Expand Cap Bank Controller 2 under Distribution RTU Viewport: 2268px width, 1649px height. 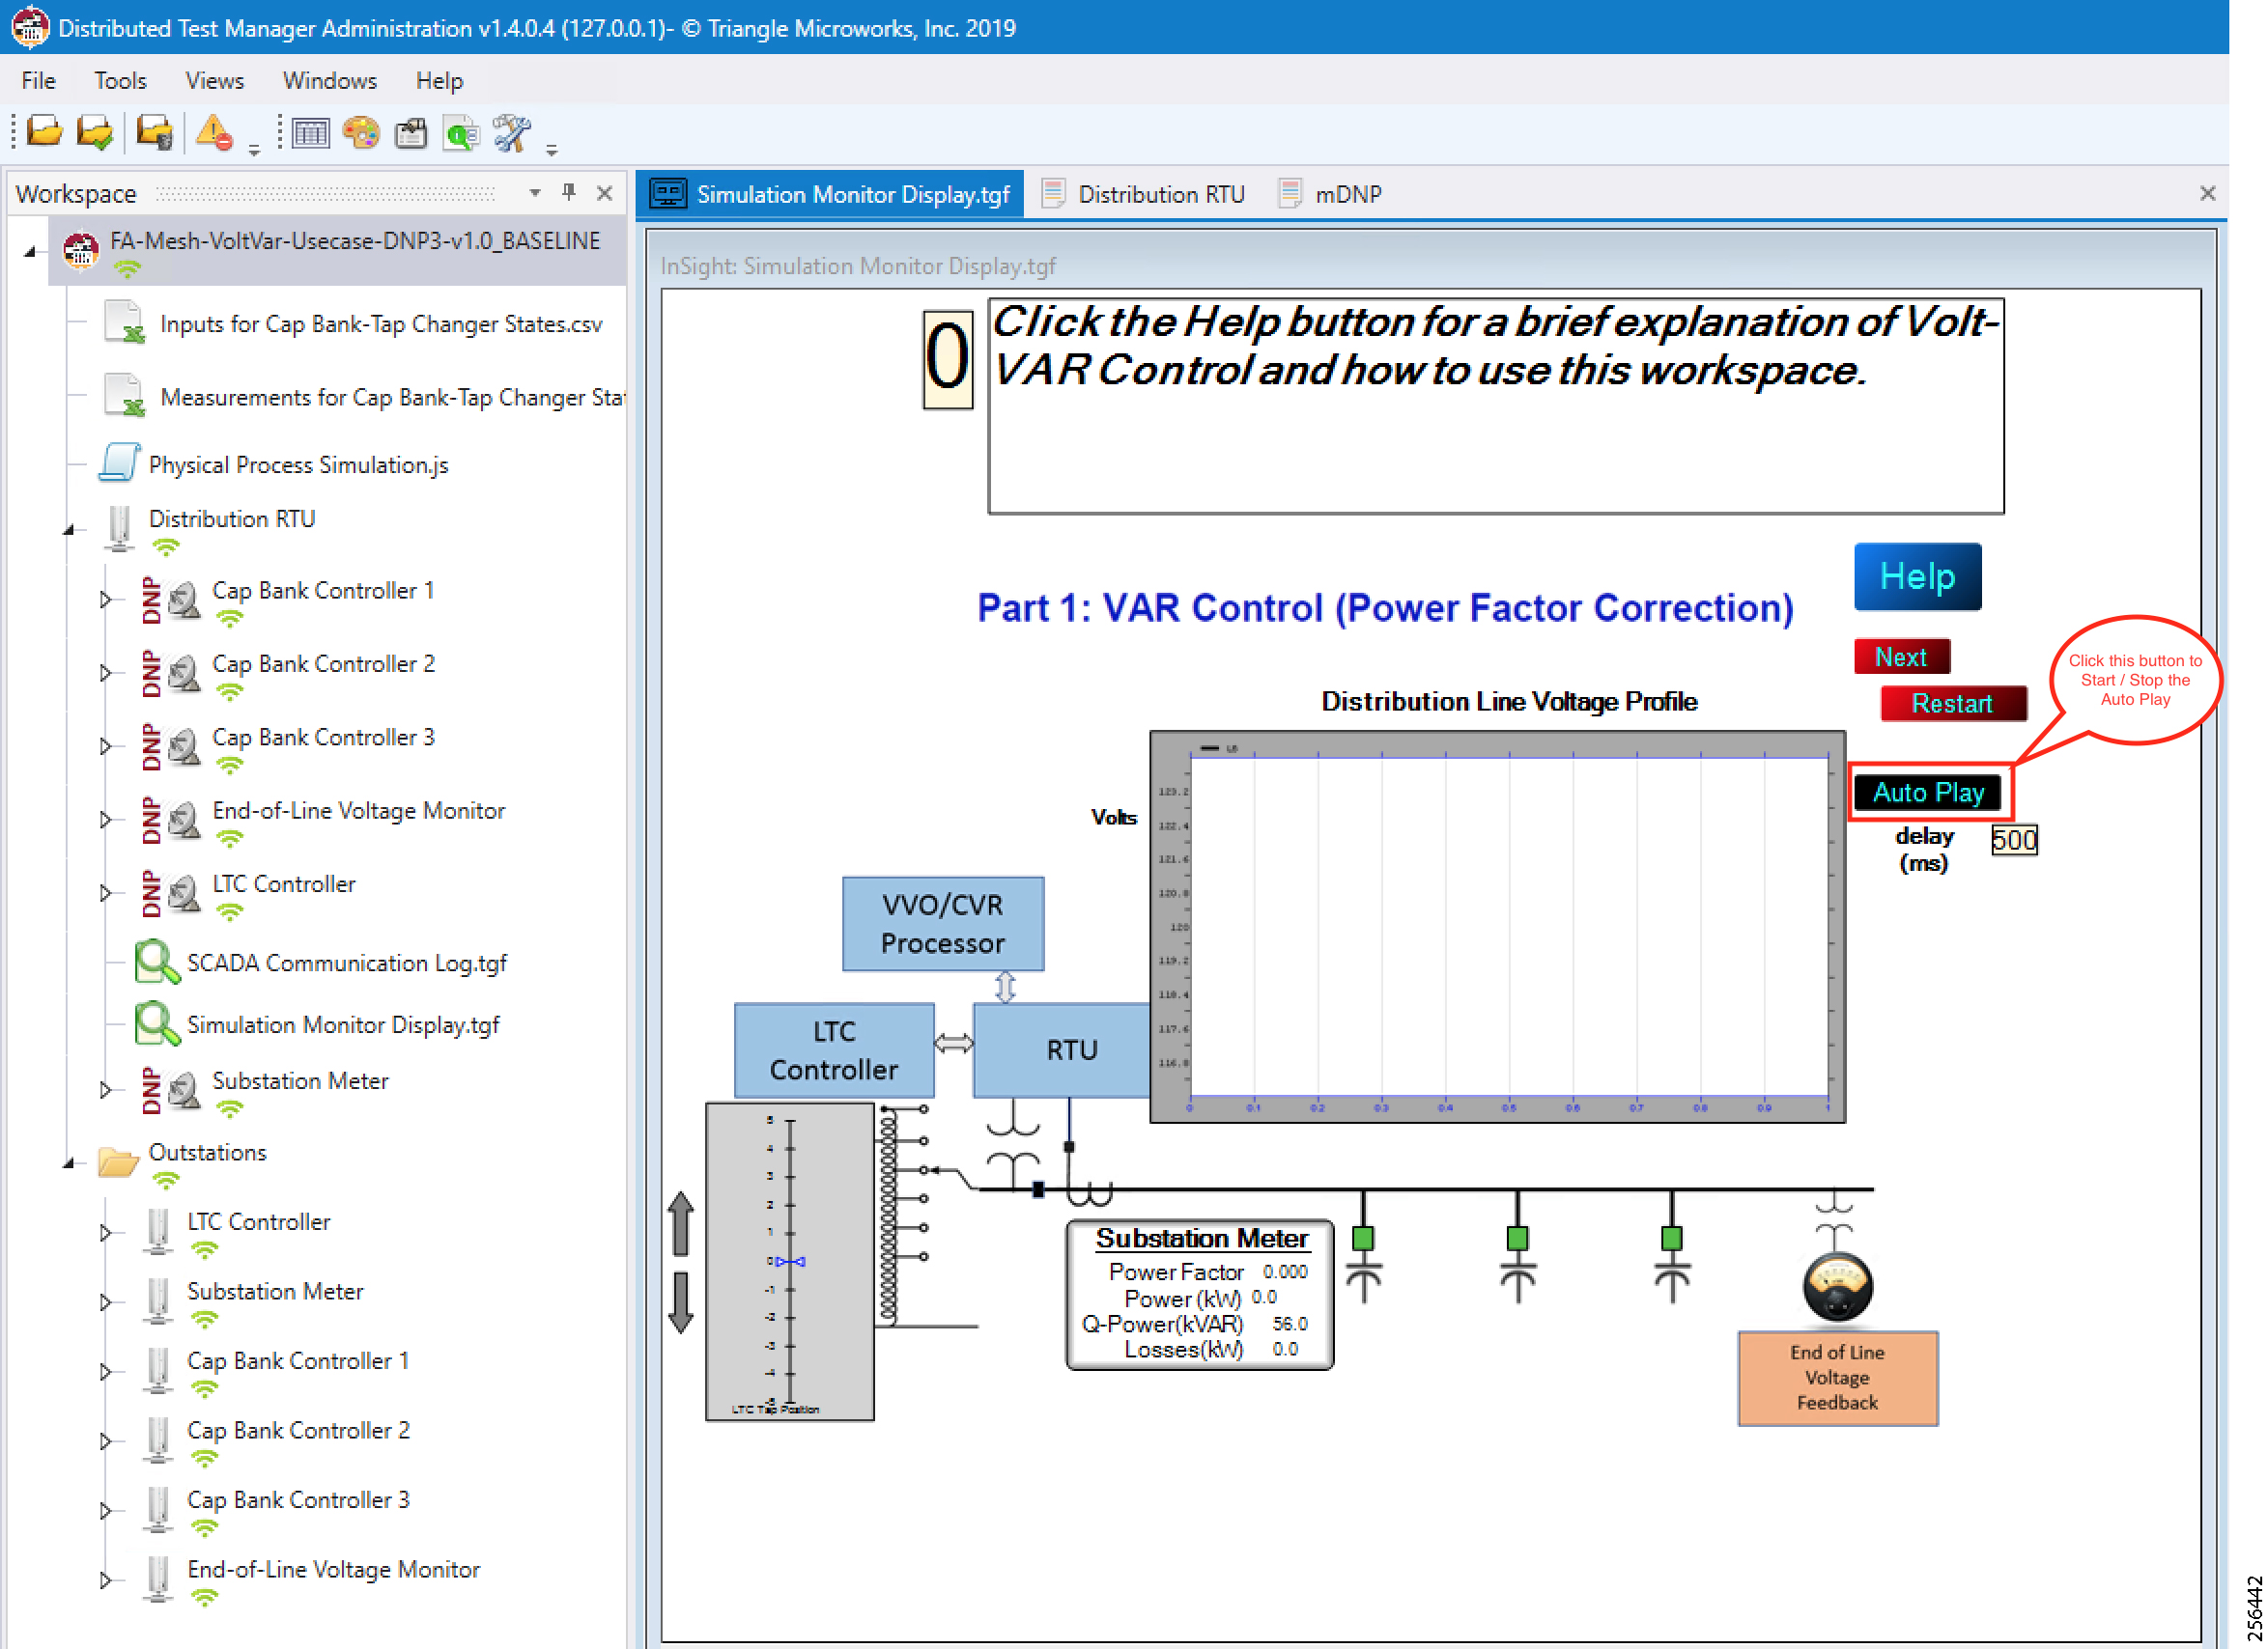pyautogui.click(x=105, y=673)
